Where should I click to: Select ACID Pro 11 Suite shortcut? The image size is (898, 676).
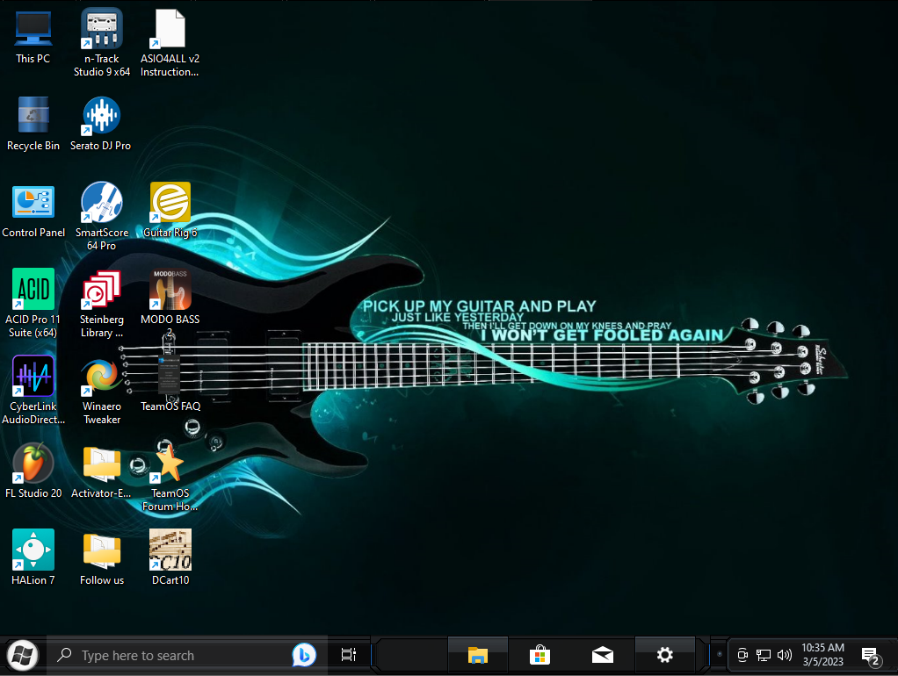pyautogui.click(x=33, y=304)
